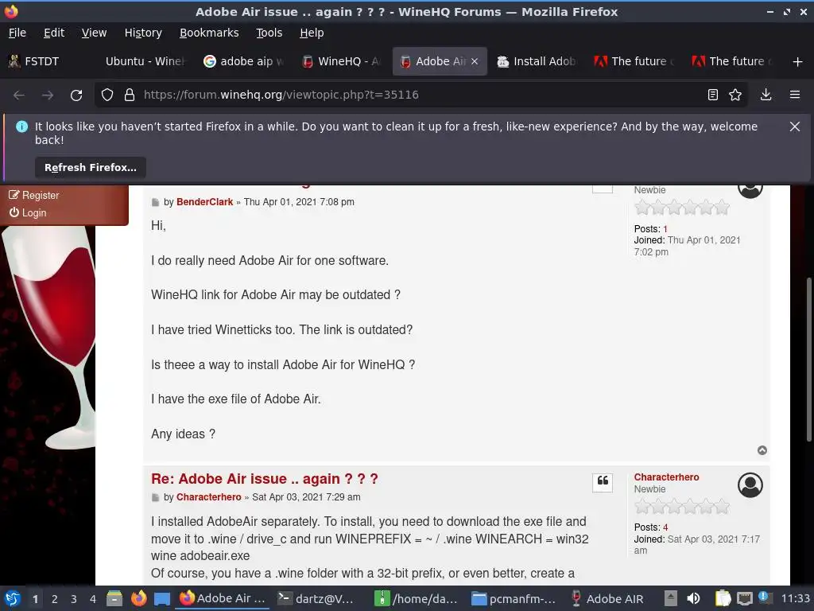
Task: Switch to dartz@V terminal taskbar window
Action: (x=315, y=598)
